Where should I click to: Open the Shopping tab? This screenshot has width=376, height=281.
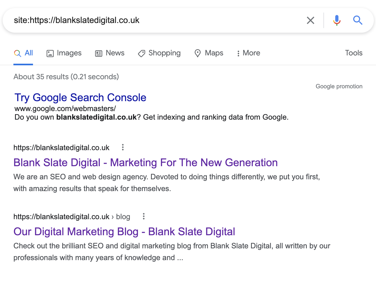(159, 53)
